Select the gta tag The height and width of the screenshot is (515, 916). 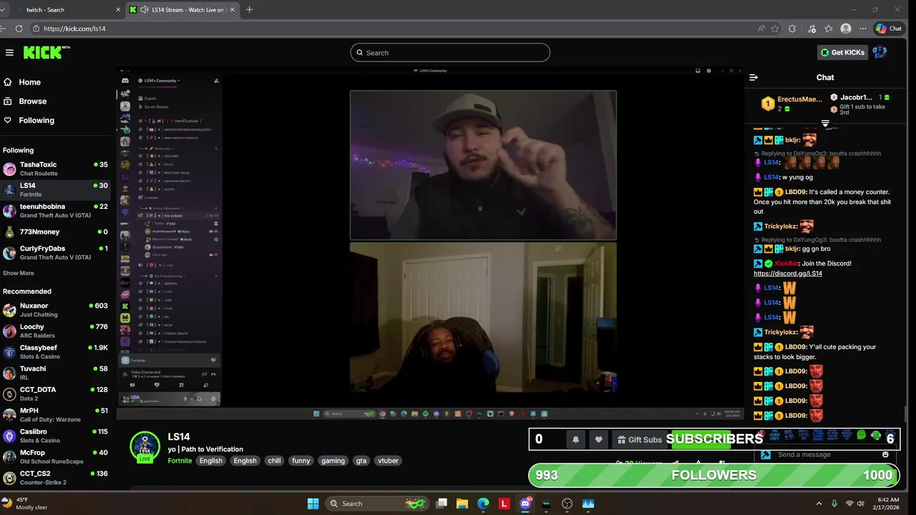pos(361,461)
